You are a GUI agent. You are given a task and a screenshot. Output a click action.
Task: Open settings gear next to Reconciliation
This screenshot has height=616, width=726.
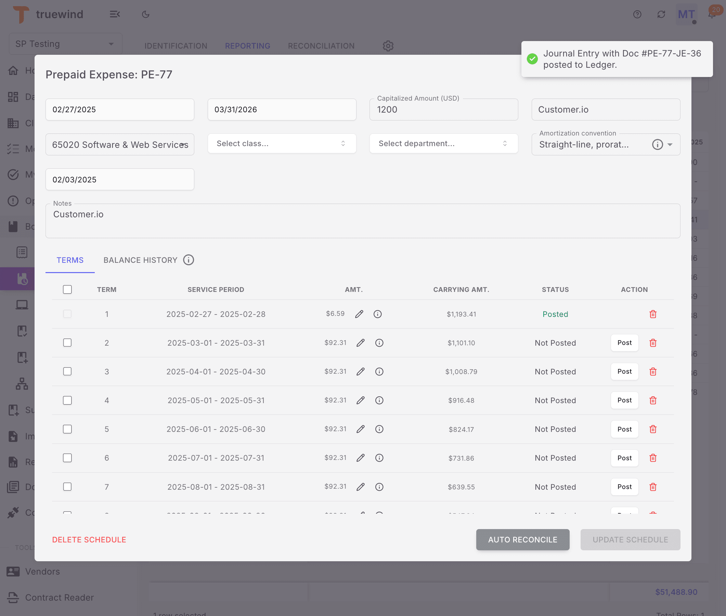pos(388,46)
